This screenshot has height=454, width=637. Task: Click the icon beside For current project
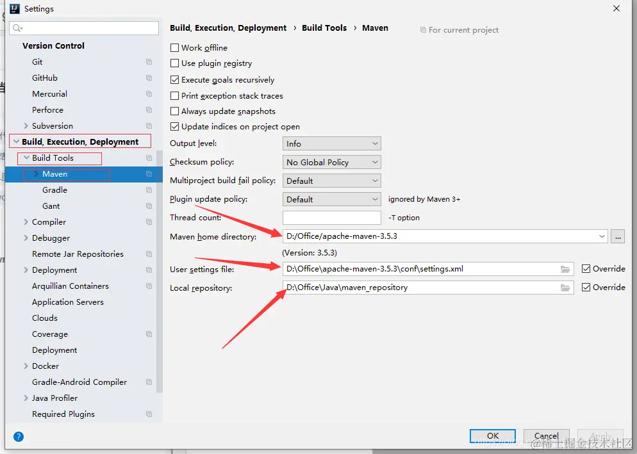pos(423,30)
